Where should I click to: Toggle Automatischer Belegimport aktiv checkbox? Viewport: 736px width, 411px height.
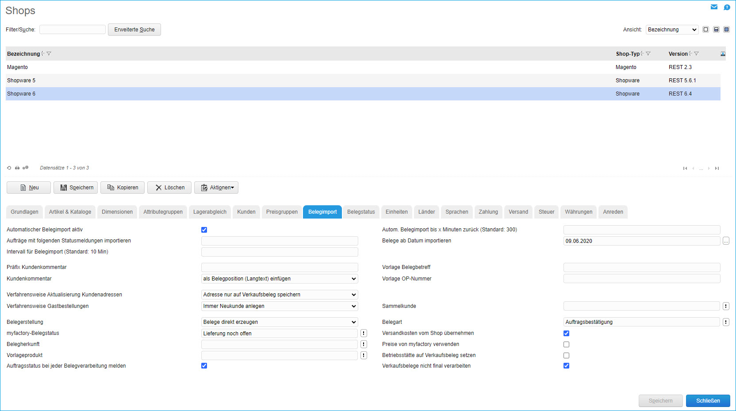204,230
